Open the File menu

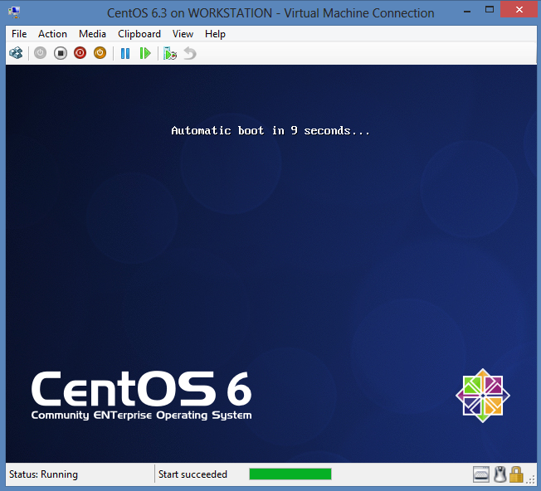click(x=19, y=34)
